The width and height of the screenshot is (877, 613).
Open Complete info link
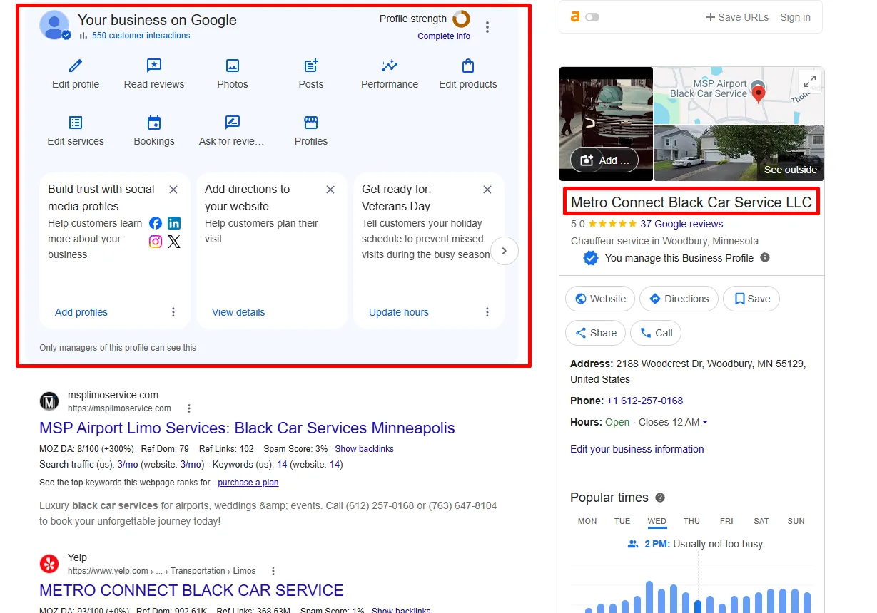(x=444, y=36)
